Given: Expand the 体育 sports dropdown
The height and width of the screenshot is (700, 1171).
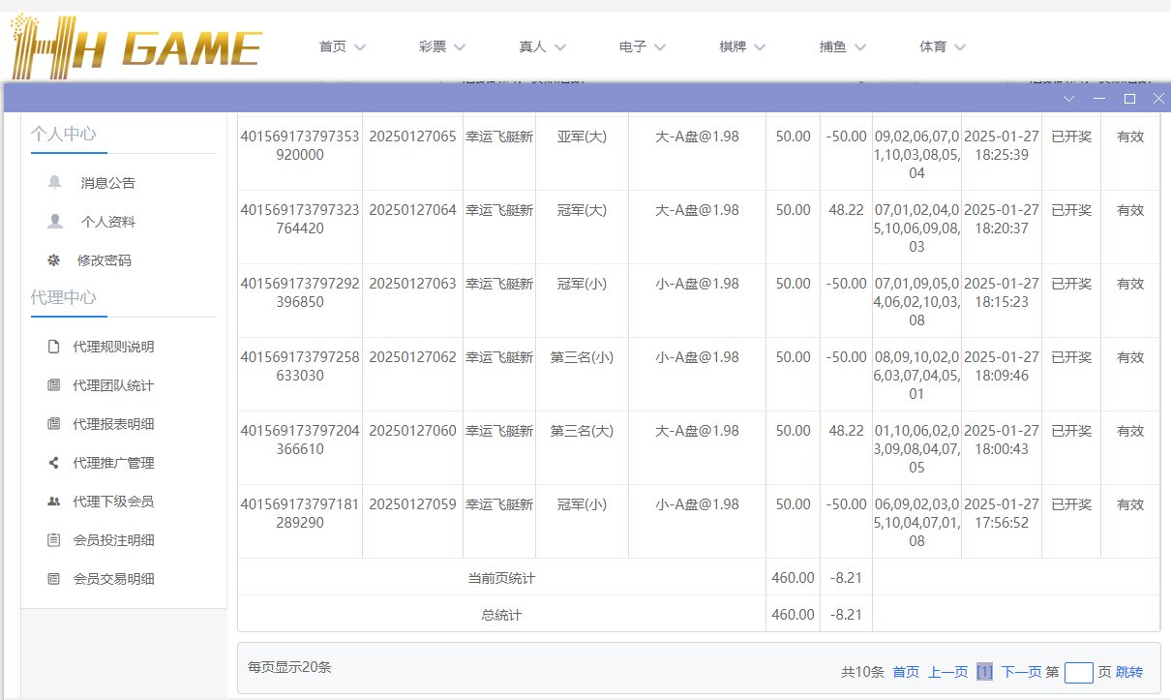Looking at the screenshot, I should tap(942, 46).
